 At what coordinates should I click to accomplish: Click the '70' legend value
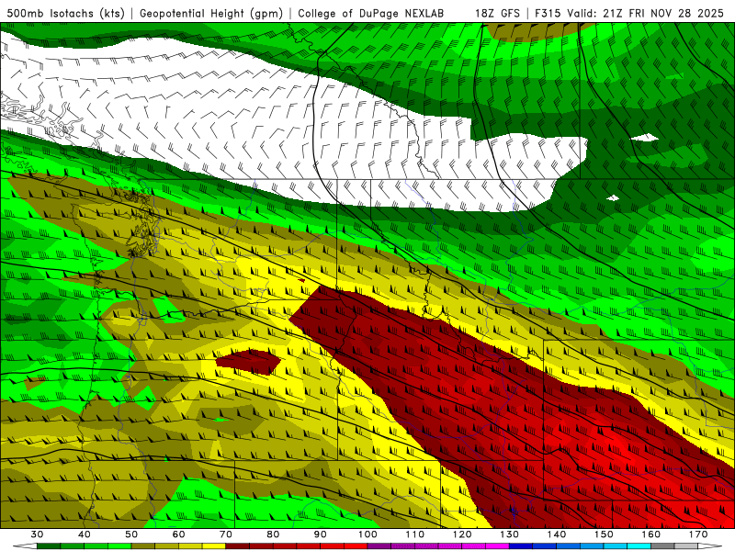(x=226, y=534)
